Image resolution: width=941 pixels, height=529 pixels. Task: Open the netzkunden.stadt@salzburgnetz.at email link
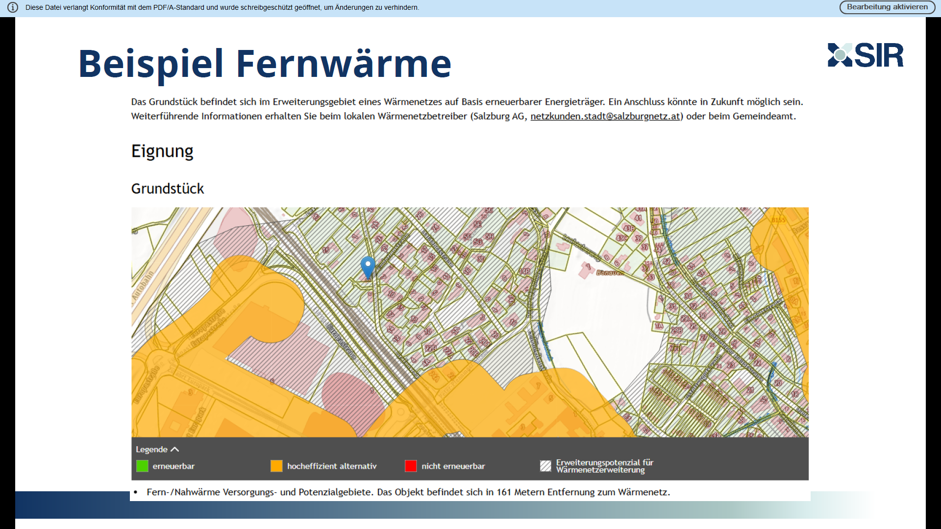(x=605, y=116)
